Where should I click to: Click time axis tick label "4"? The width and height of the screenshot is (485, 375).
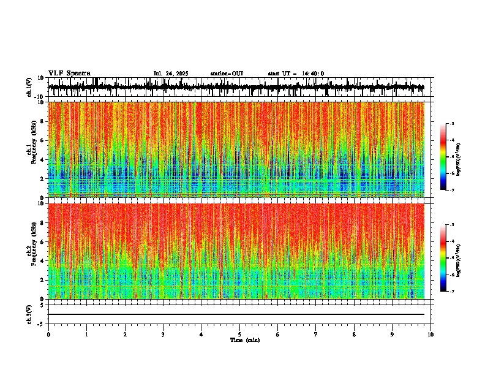tap(201, 335)
